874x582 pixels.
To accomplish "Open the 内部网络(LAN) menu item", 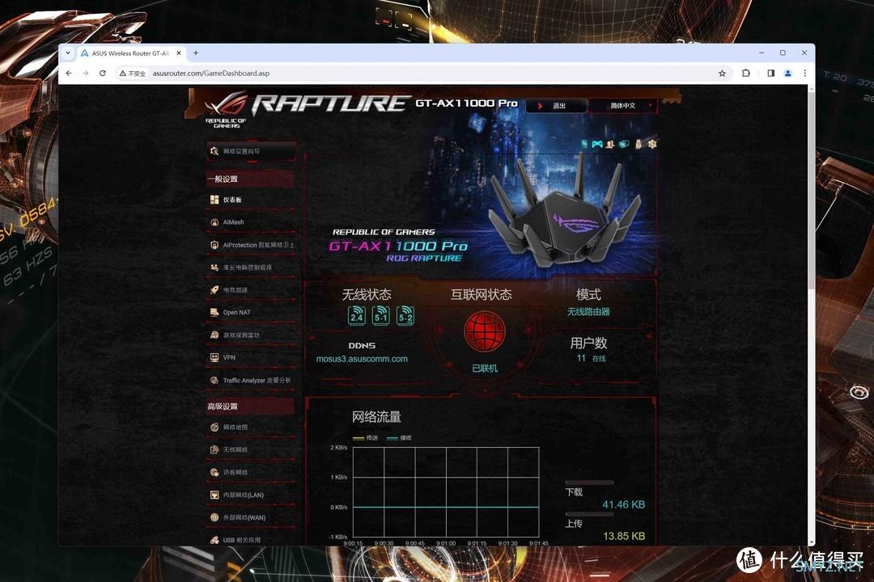I will click(x=251, y=495).
